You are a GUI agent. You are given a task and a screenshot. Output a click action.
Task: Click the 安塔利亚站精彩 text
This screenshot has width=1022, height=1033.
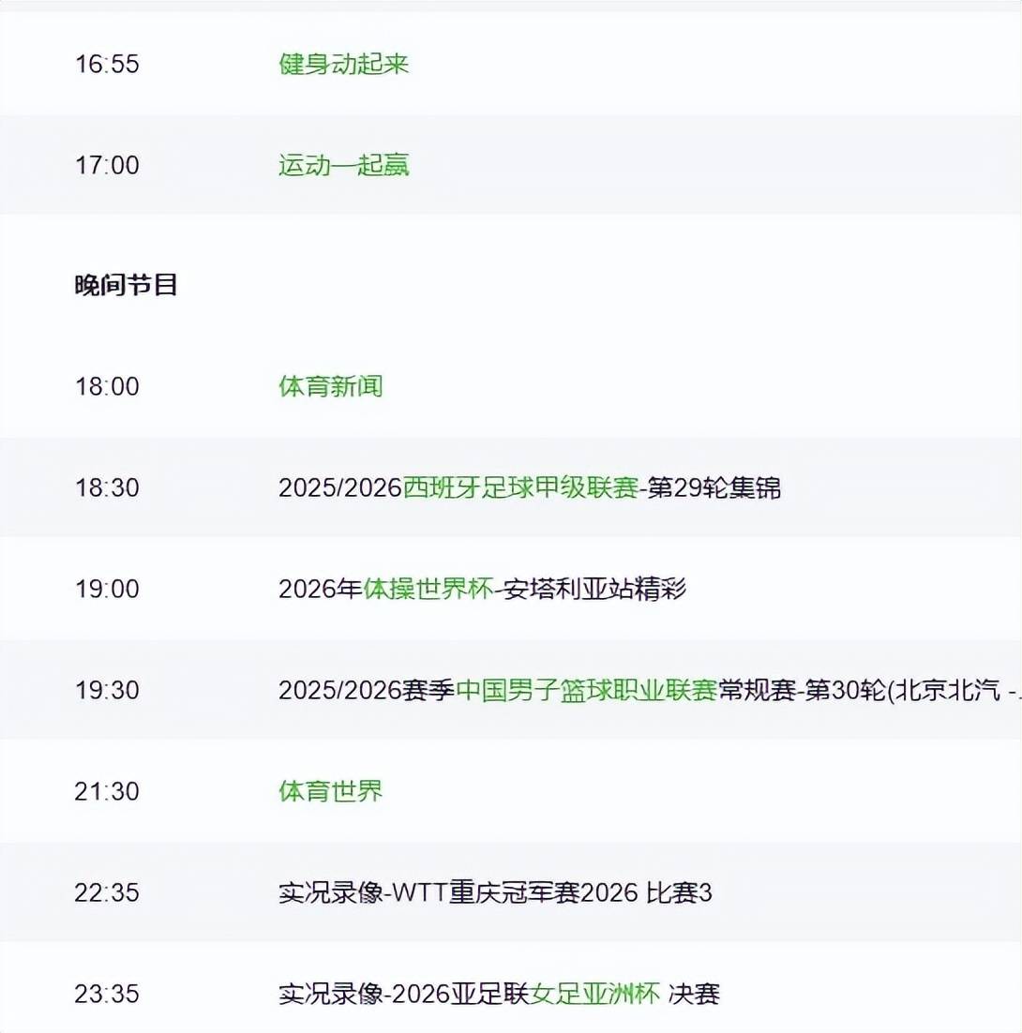tap(594, 589)
